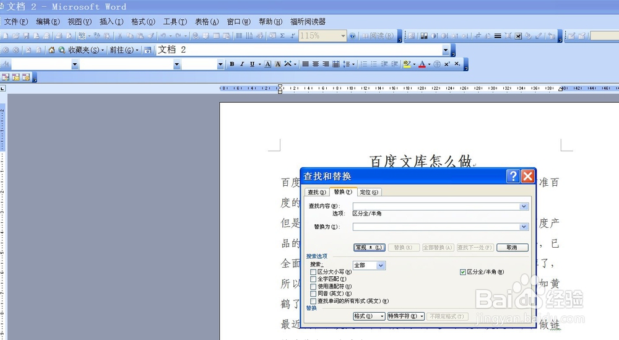Toggle Italic formatting

pyautogui.click(x=241, y=64)
